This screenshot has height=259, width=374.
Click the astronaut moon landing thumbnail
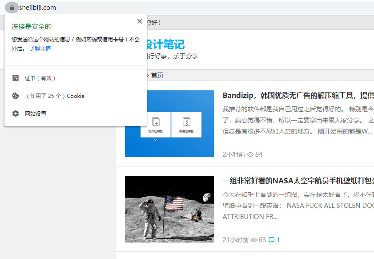pyautogui.click(x=169, y=209)
